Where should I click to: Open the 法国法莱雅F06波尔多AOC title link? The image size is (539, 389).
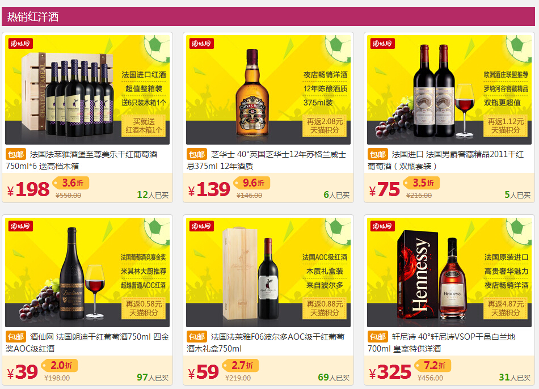pos(266,343)
